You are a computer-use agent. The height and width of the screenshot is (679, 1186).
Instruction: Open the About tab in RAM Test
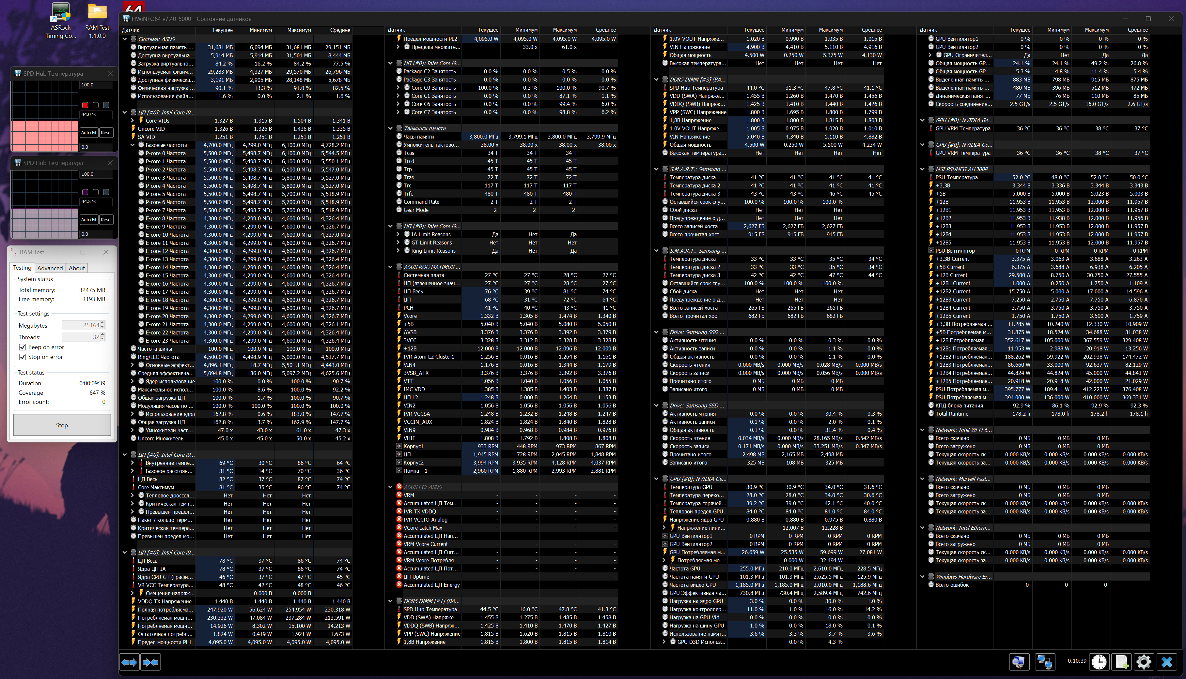[x=77, y=268]
